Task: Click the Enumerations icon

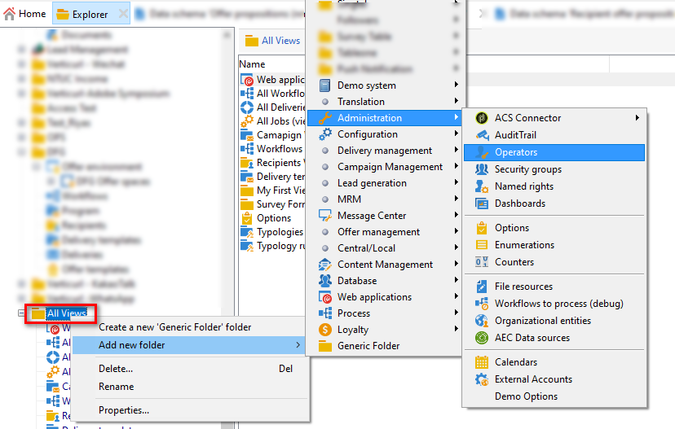Action: point(481,245)
